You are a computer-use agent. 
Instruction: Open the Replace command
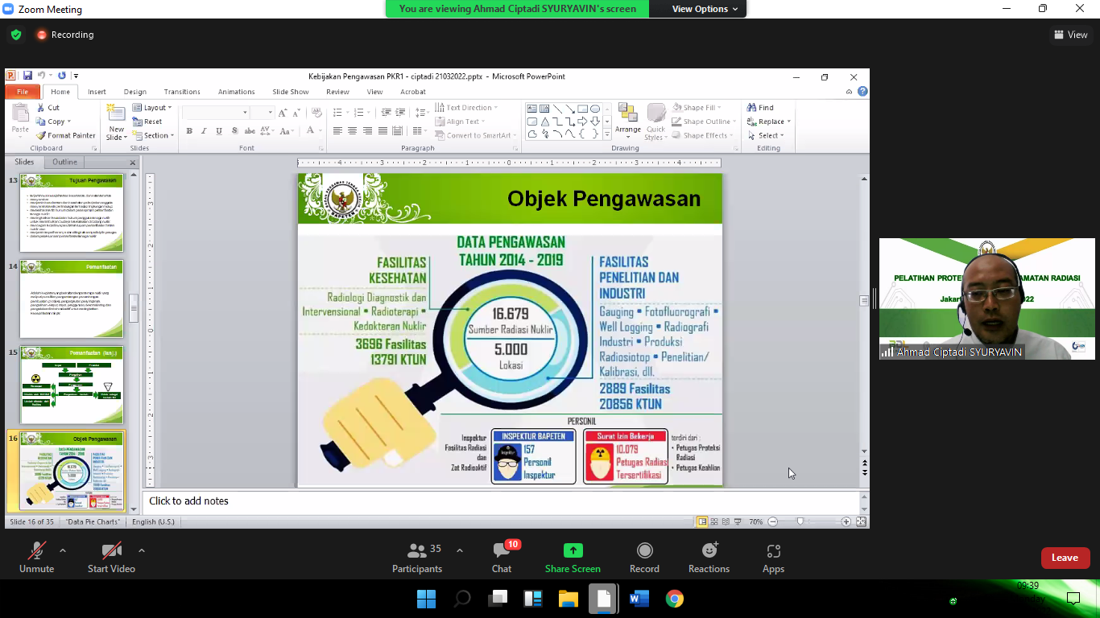coord(768,122)
